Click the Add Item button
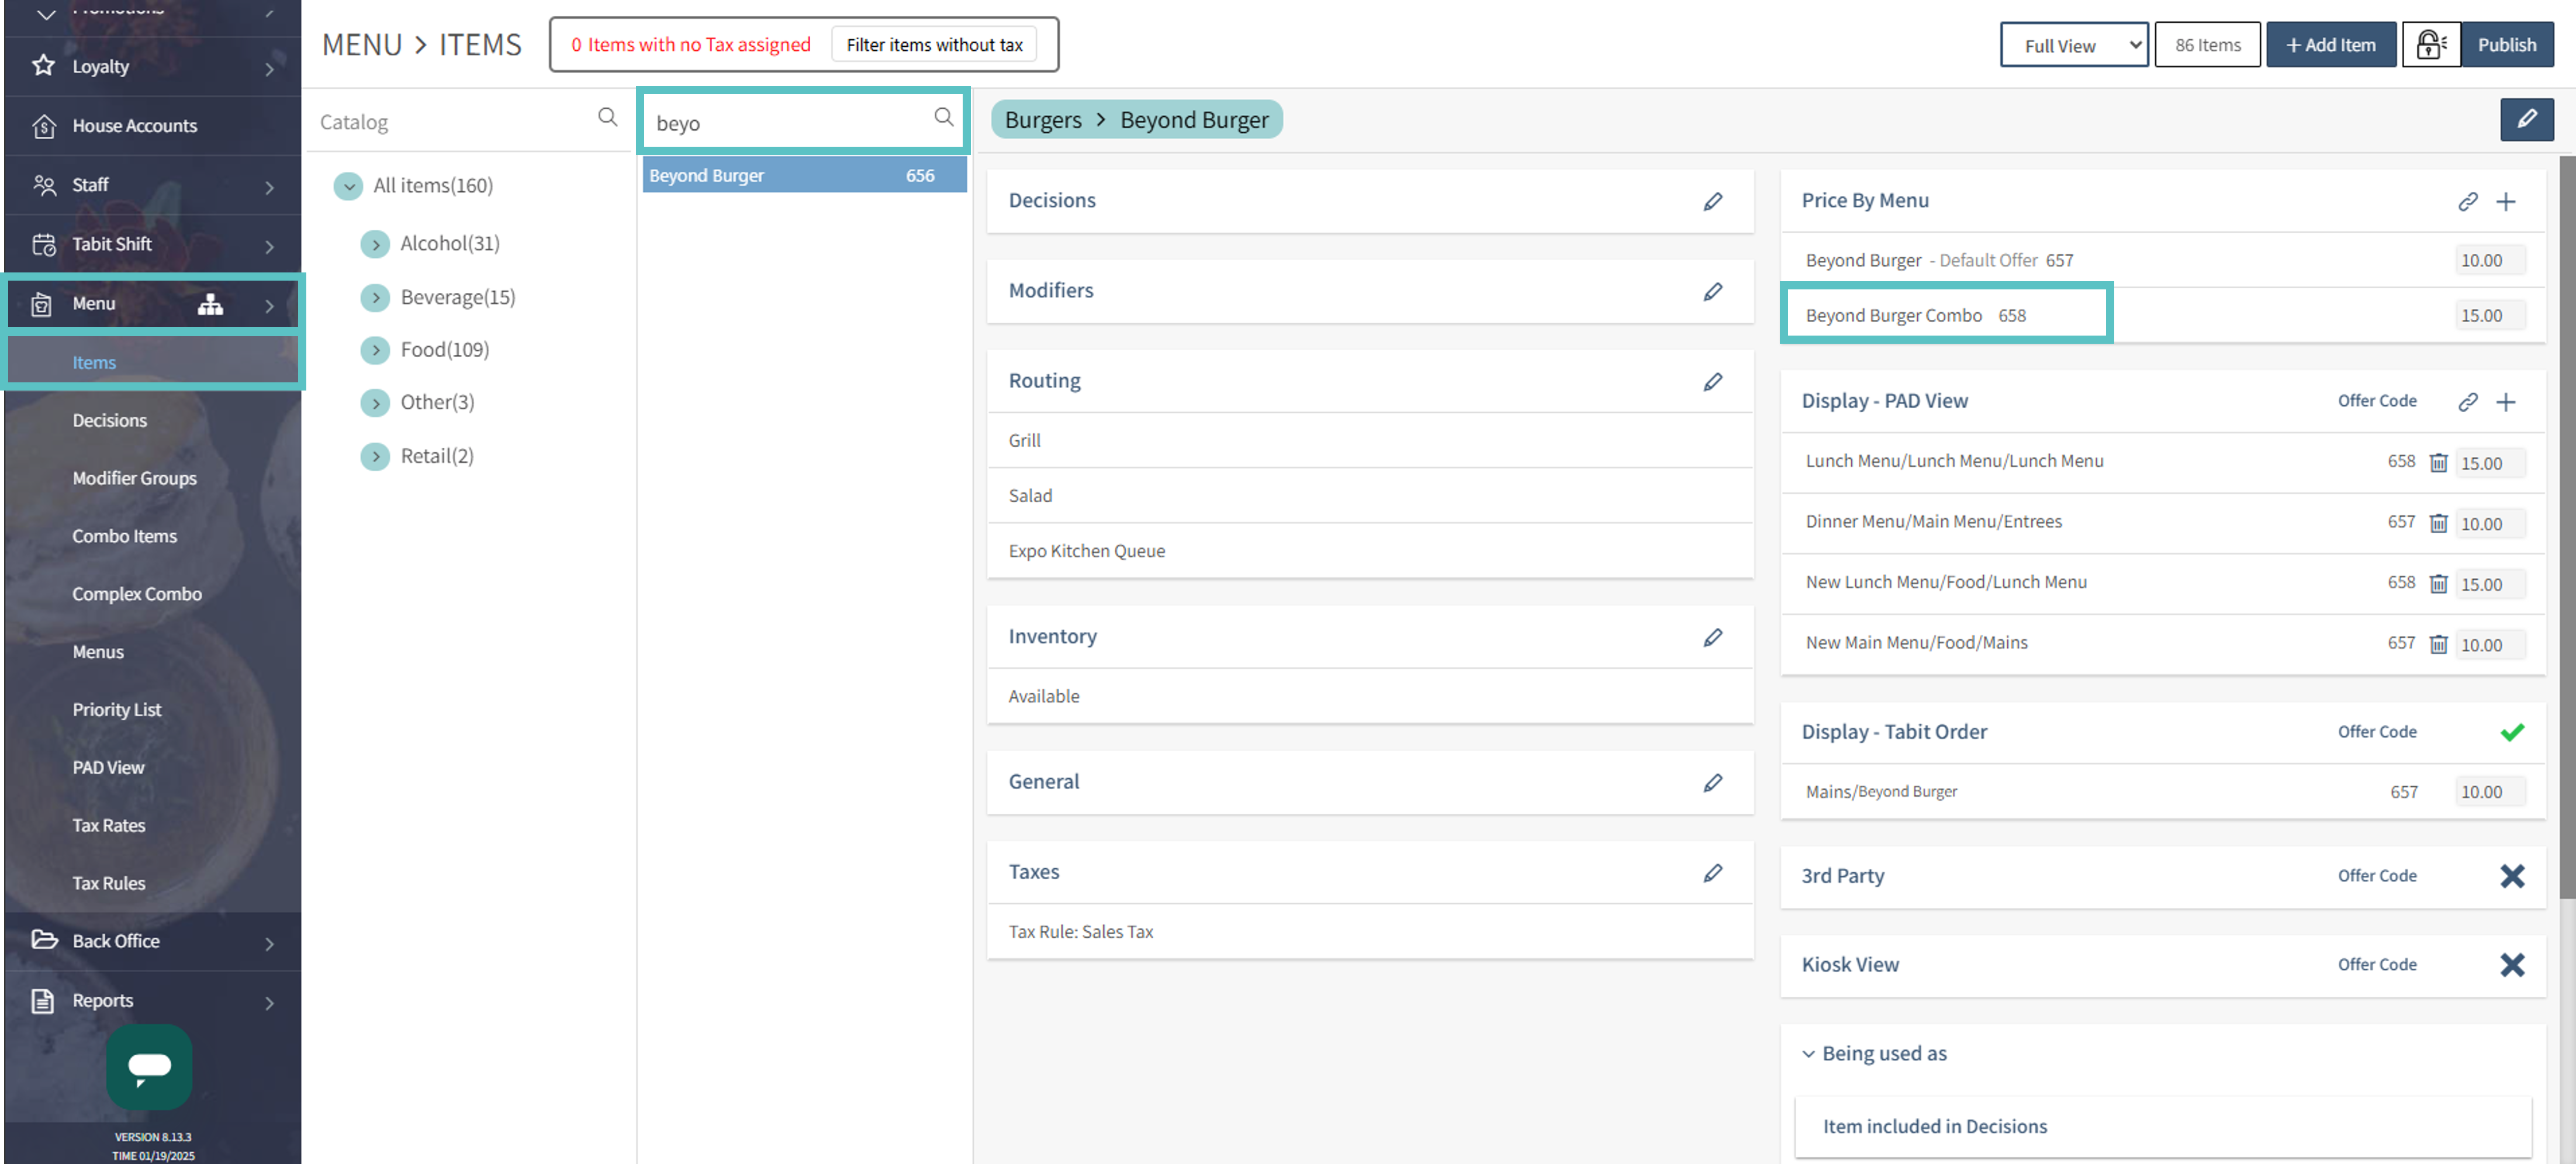Image resolution: width=2576 pixels, height=1164 pixels. tap(2330, 45)
